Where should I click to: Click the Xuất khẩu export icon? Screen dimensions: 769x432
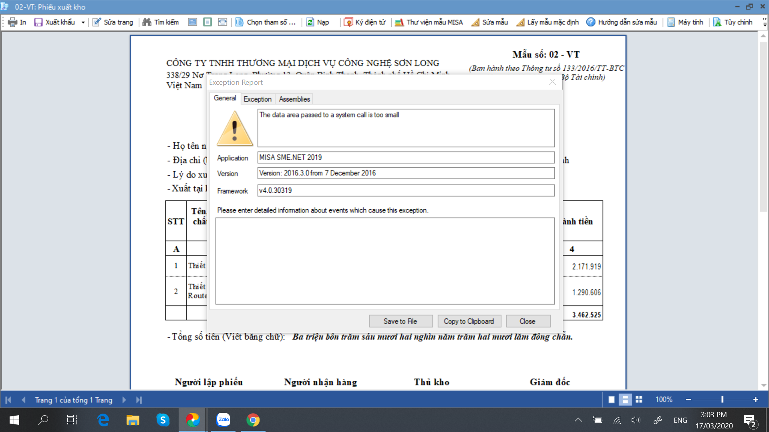tap(38, 22)
